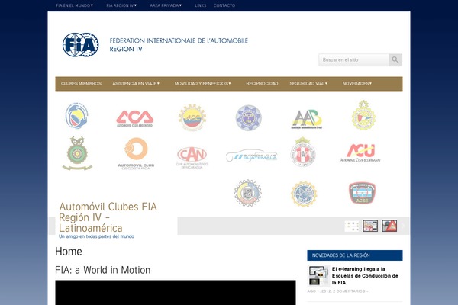Expand the MOVILIDAD Y BENEFICIOS menu
458x305 pixels.
click(203, 83)
